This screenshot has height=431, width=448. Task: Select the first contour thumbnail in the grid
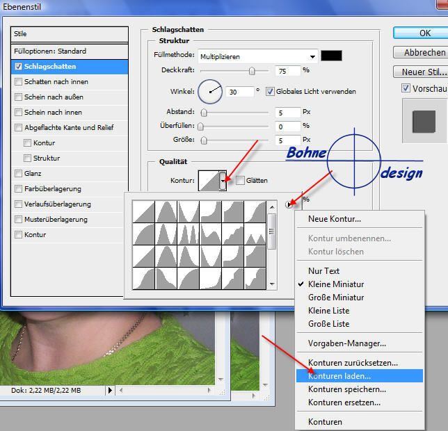point(143,211)
